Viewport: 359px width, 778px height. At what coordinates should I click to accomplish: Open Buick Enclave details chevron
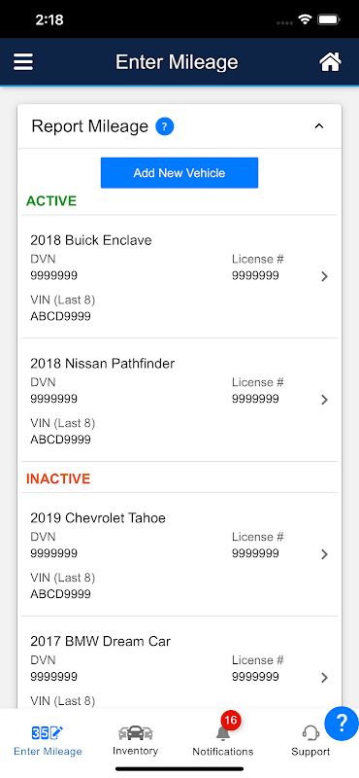(324, 276)
